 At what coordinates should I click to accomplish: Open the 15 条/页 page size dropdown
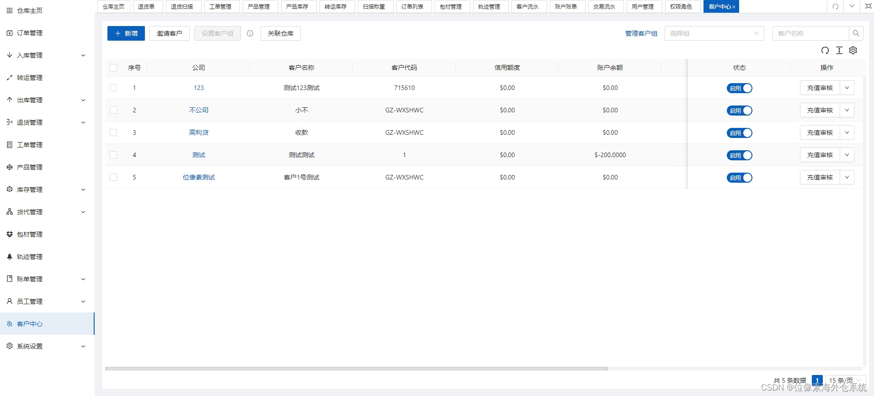click(x=846, y=380)
